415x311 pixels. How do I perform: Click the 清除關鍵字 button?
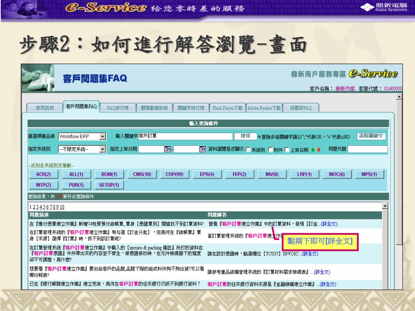pyautogui.click(x=371, y=136)
